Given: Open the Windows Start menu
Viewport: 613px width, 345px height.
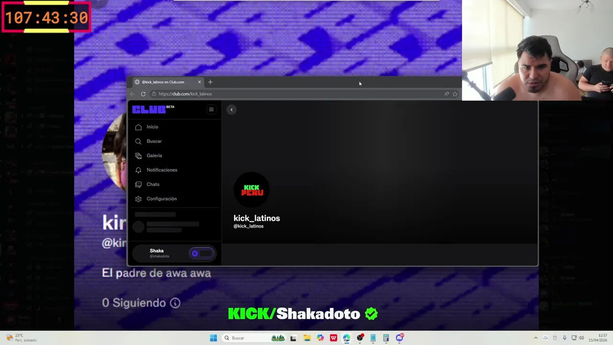Looking at the screenshot, I should point(213,338).
